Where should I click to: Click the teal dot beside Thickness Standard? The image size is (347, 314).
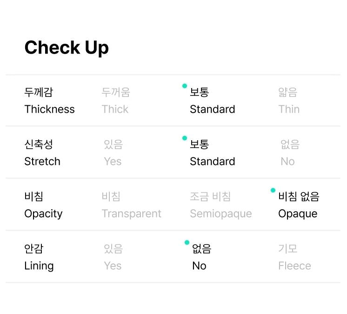(185, 86)
